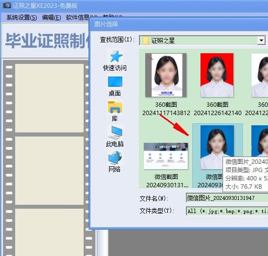Viewport: 268px width, 256px height.
Task: Click the file name 360截图 20241117143812
Action: point(166,109)
